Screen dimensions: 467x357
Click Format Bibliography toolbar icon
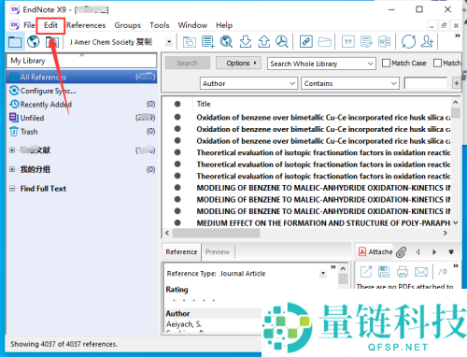366,41
